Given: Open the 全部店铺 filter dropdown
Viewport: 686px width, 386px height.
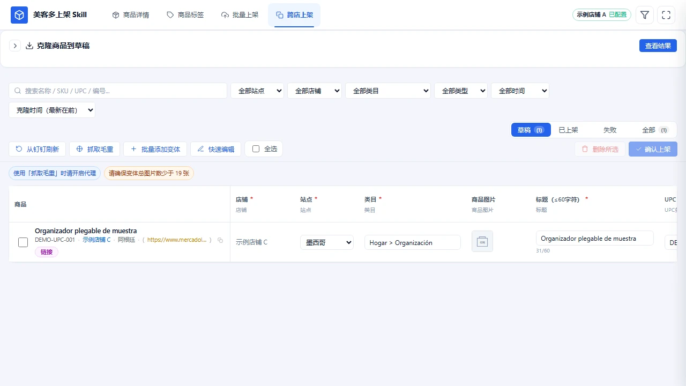Looking at the screenshot, I should point(315,91).
